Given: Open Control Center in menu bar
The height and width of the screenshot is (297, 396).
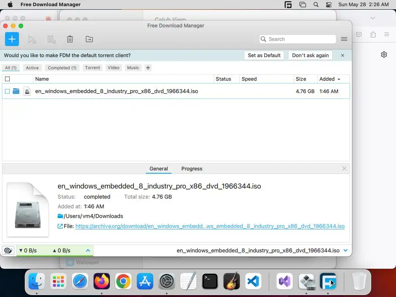Looking at the screenshot, I should point(329,5).
